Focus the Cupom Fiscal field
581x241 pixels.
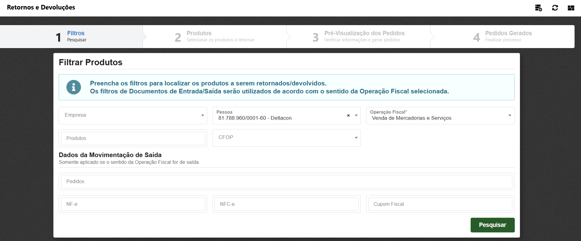pos(440,204)
